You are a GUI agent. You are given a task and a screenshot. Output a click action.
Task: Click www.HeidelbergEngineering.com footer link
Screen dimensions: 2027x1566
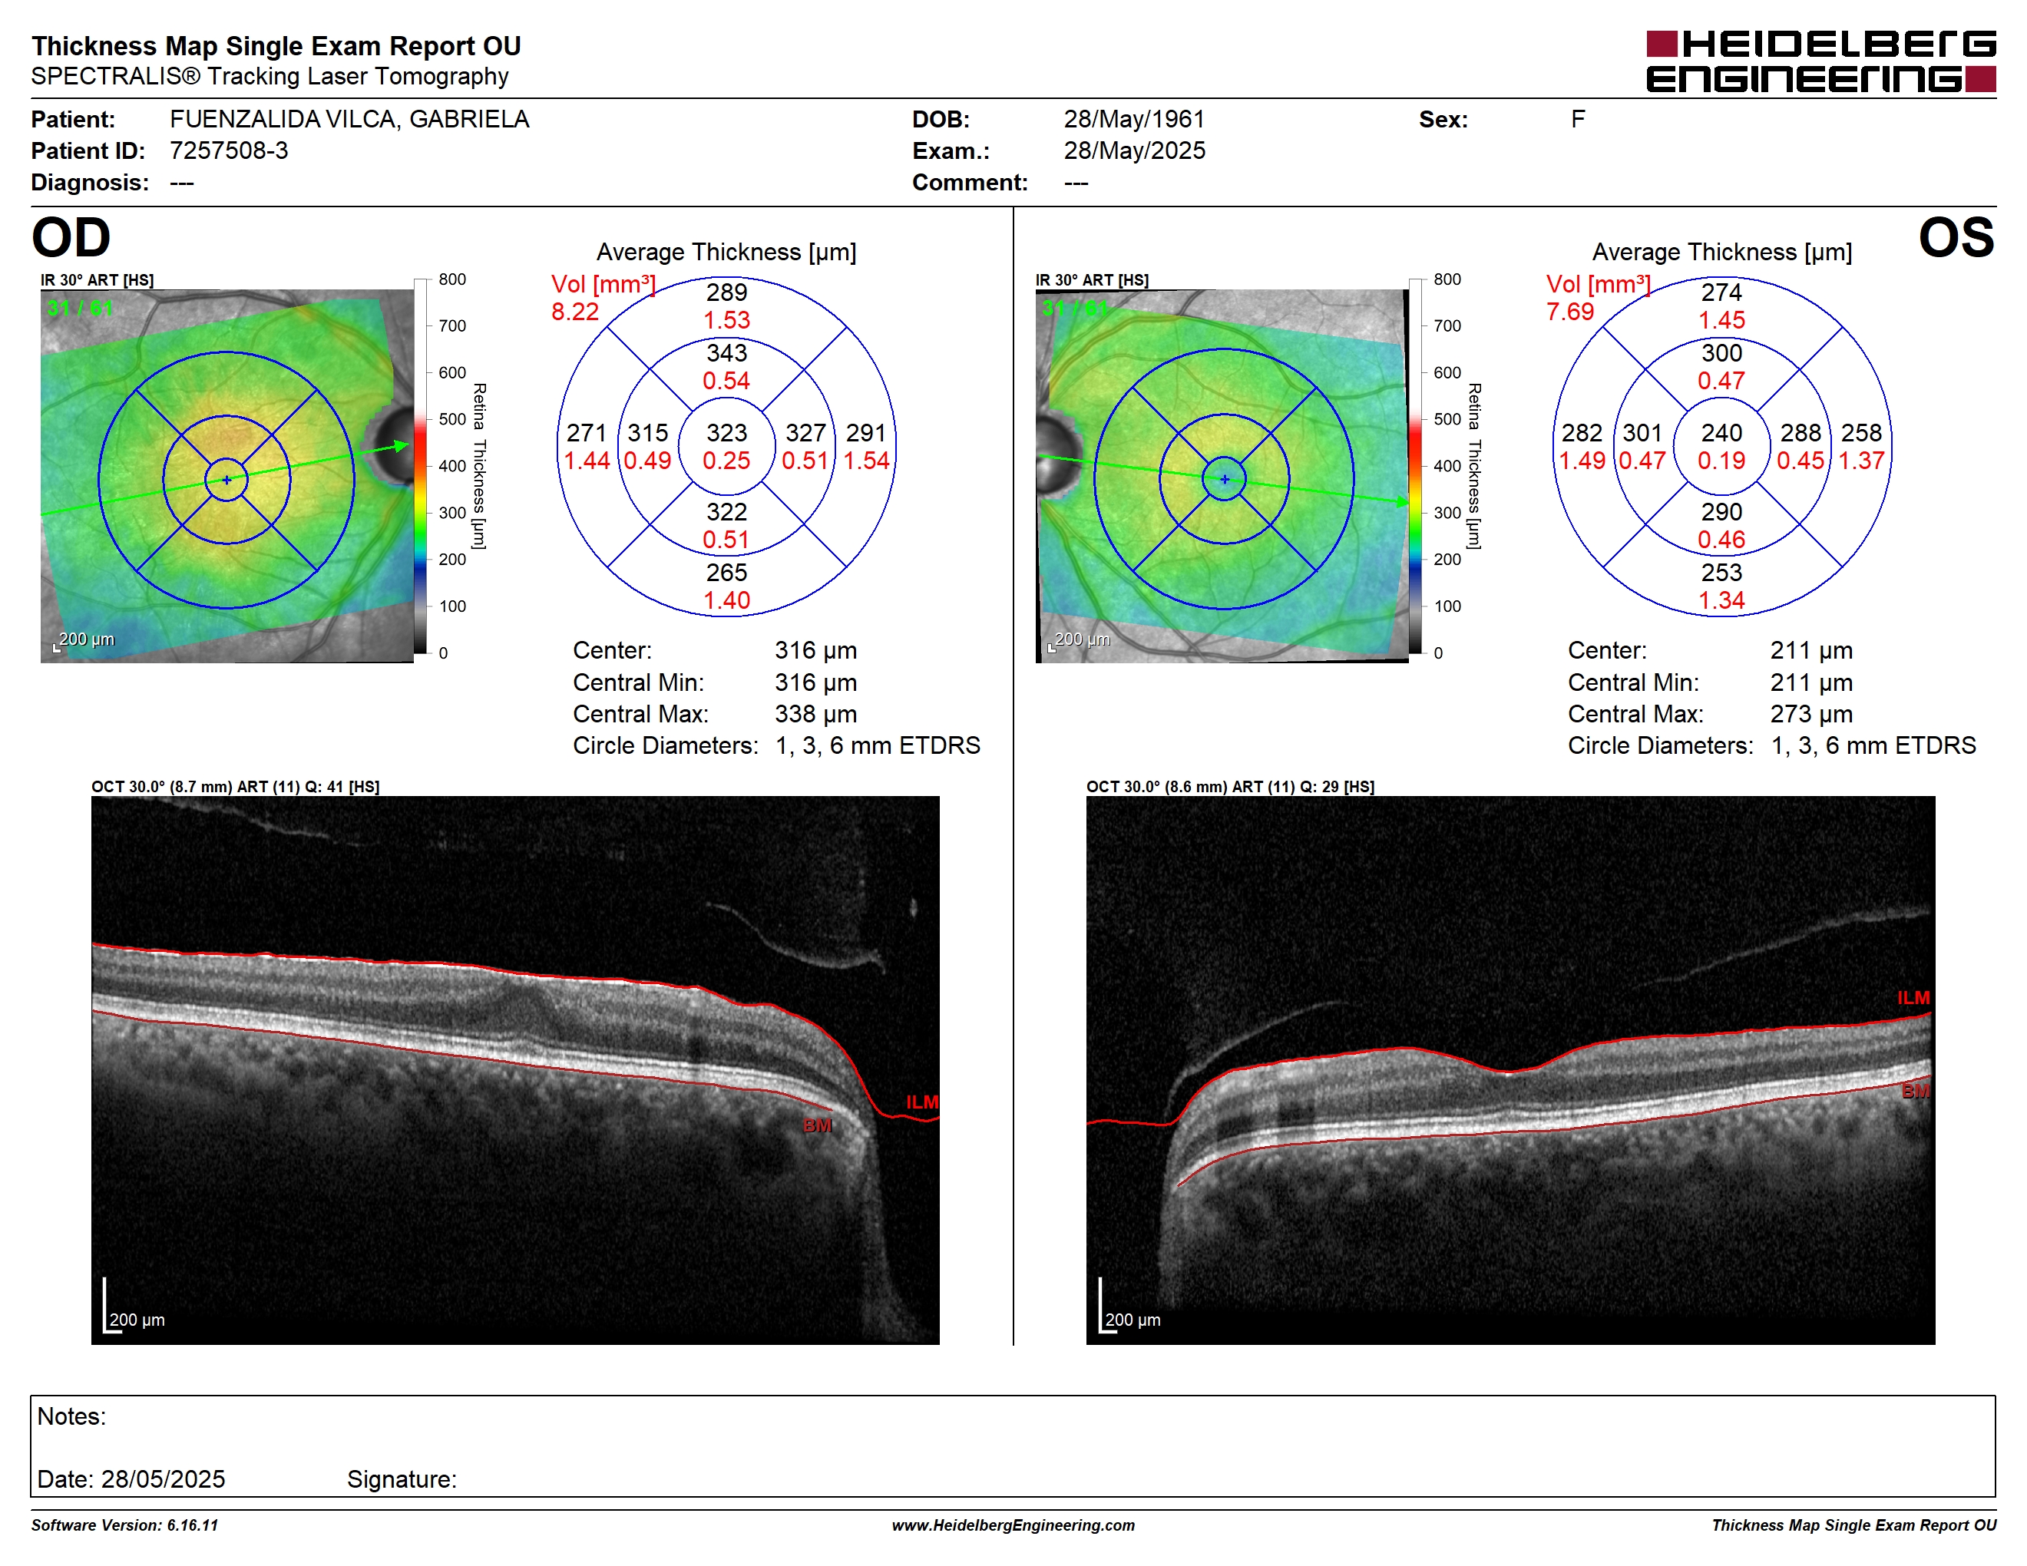pyautogui.click(x=1013, y=1525)
